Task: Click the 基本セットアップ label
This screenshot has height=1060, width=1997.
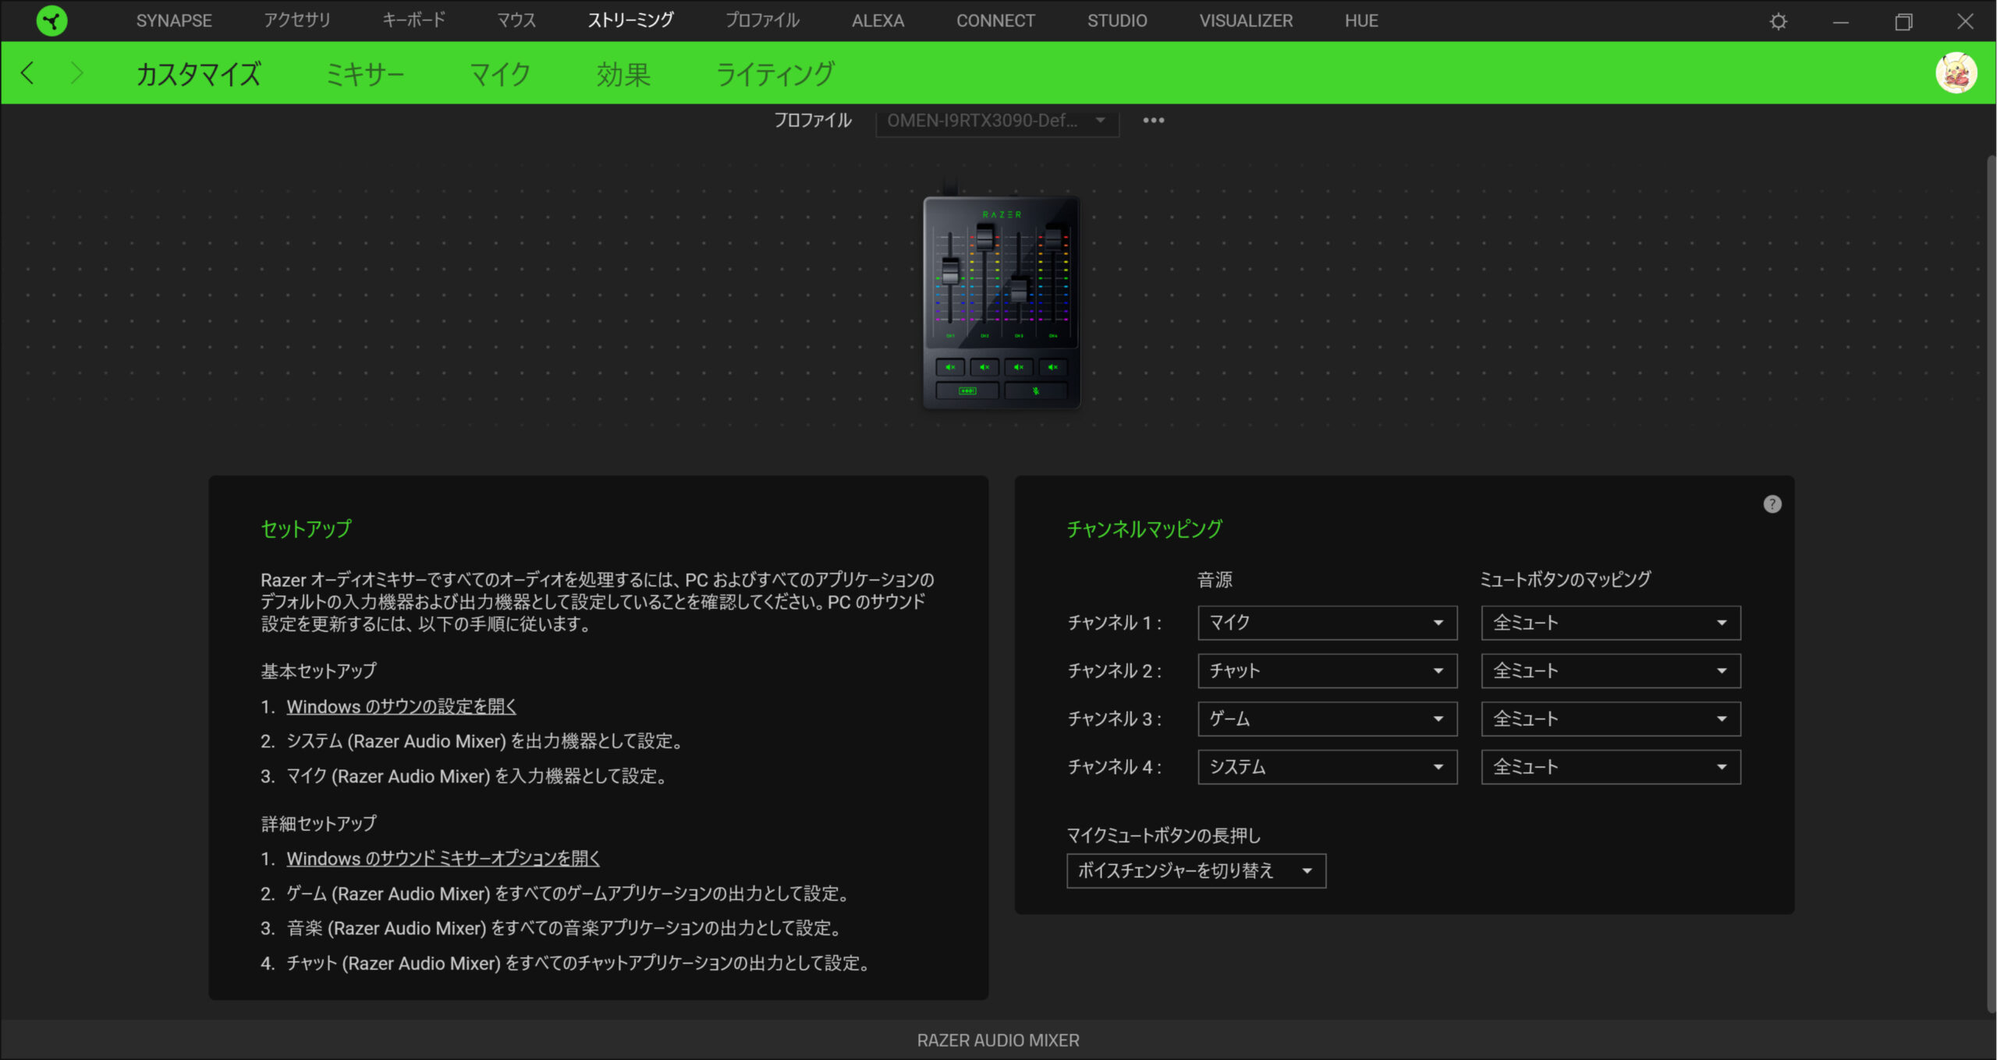Action: click(x=318, y=671)
